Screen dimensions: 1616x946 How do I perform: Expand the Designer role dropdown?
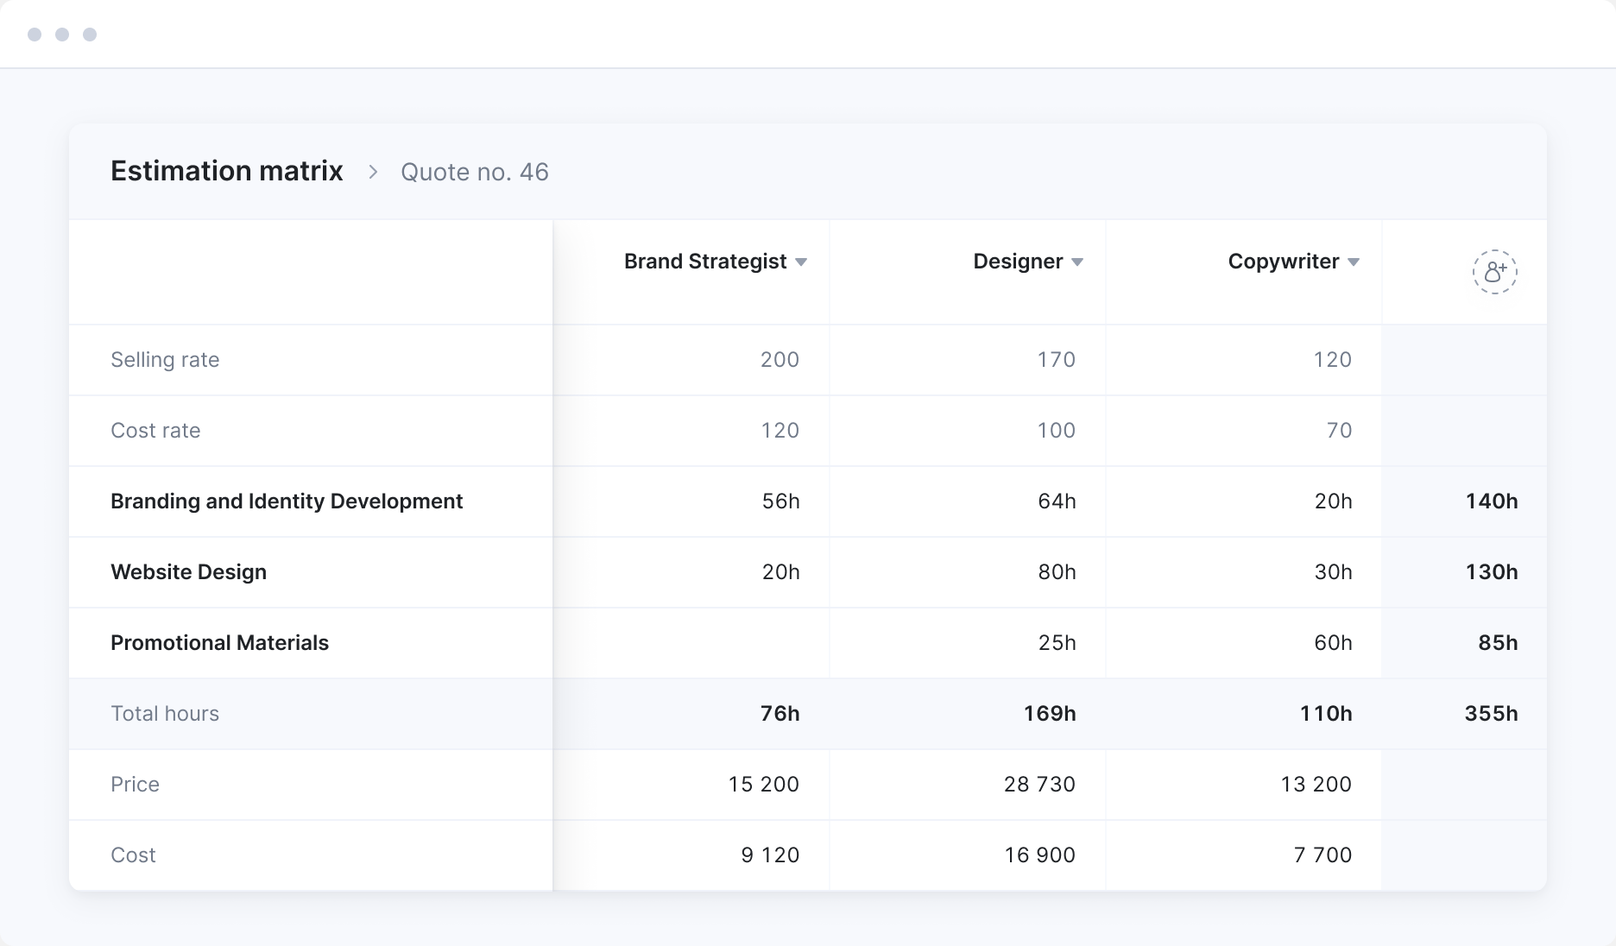click(1076, 262)
